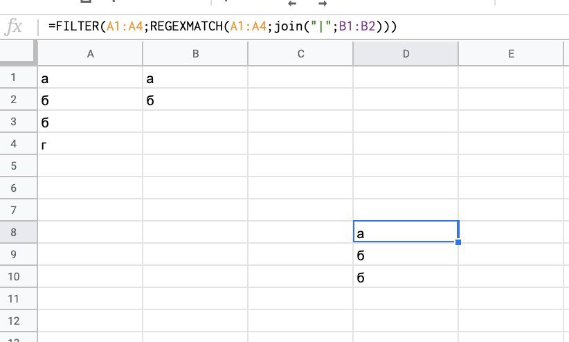This screenshot has width=569, height=342.
Task: Click cell A2 containing б
Action: 90,100
